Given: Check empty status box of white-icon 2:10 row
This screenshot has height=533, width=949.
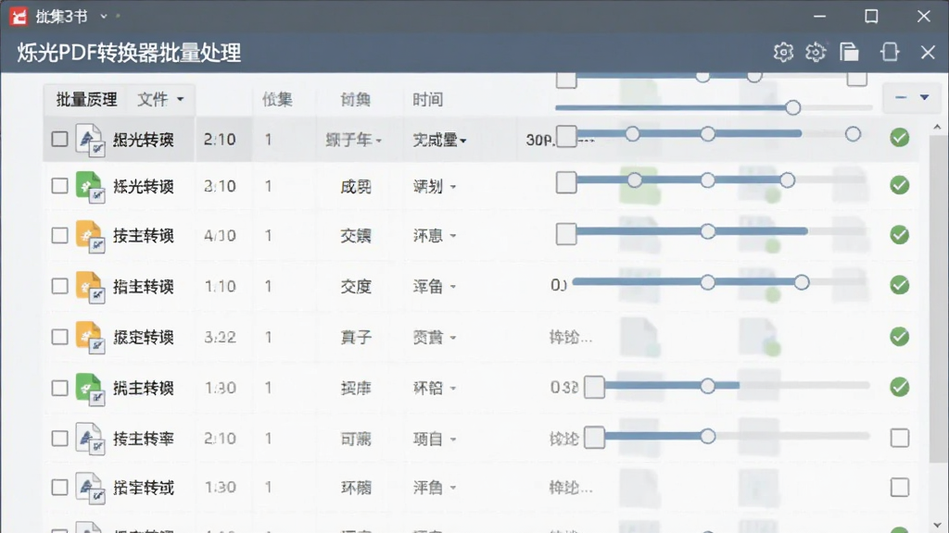Looking at the screenshot, I should [899, 438].
